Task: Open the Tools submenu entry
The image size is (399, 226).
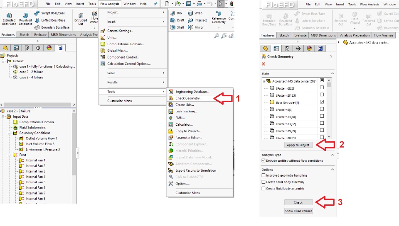Action: coord(133,92)
